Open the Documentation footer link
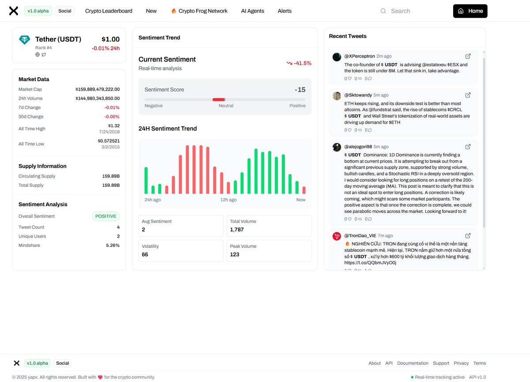Image resolution: width=530 pixels, height=382 pixels. coord(413,363)
